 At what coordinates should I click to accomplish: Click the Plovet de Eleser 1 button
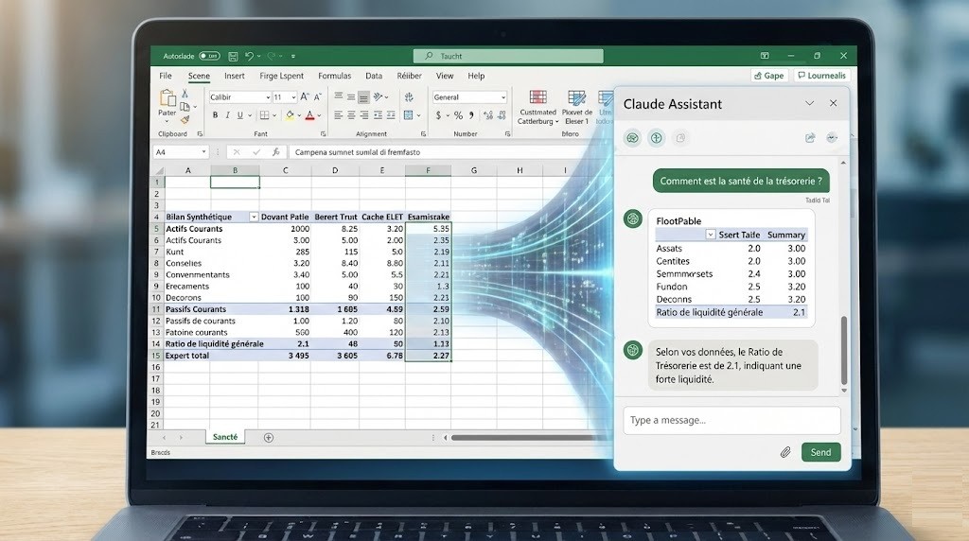pyautogui.click(x=576, y=107)
